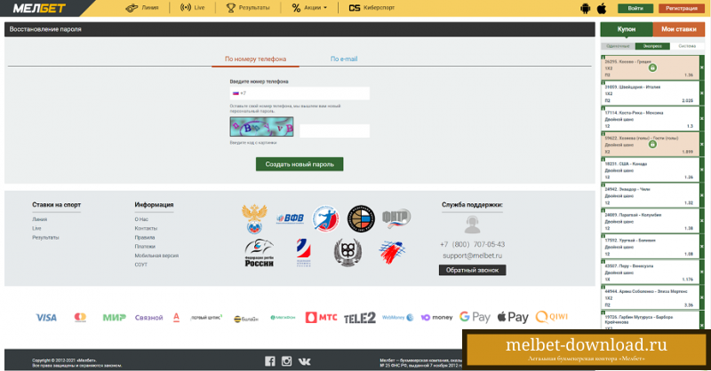Click the Войти button
Viewport: 711px width, 371px height.
(x=635, y=8)
